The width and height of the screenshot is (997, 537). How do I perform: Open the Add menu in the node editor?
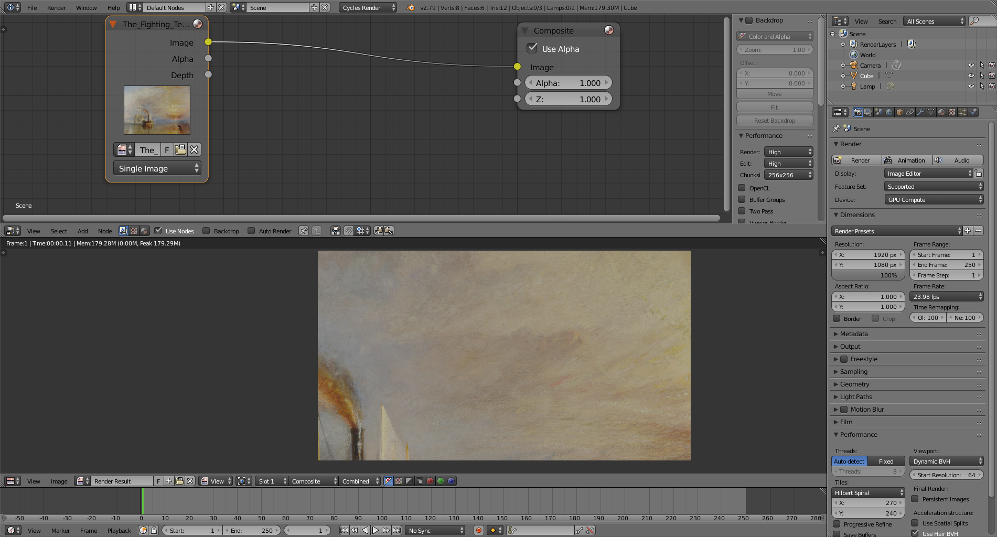[x=83, y=231]
